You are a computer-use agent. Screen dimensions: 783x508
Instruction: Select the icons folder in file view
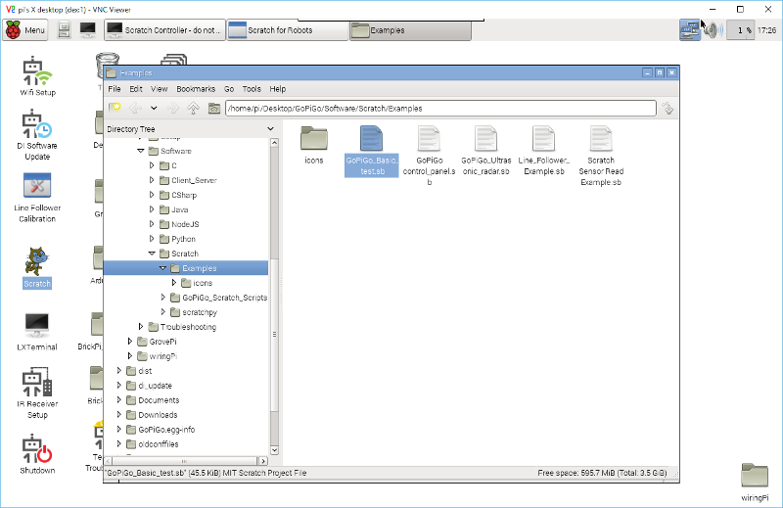point(314,145)
